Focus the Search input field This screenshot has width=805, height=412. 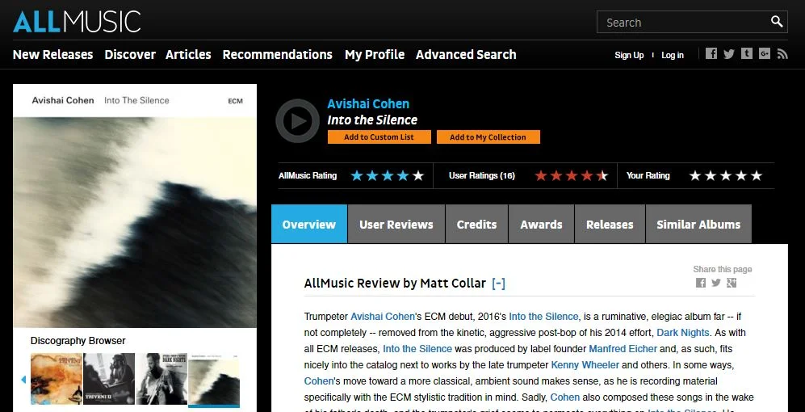point(686,22)
